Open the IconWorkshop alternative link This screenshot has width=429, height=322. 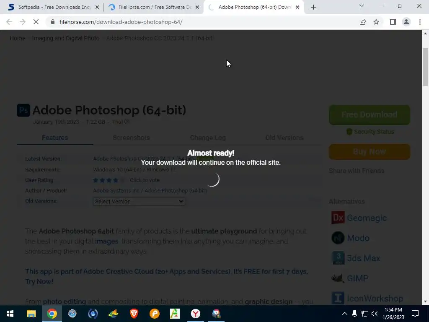click(375, 299)
